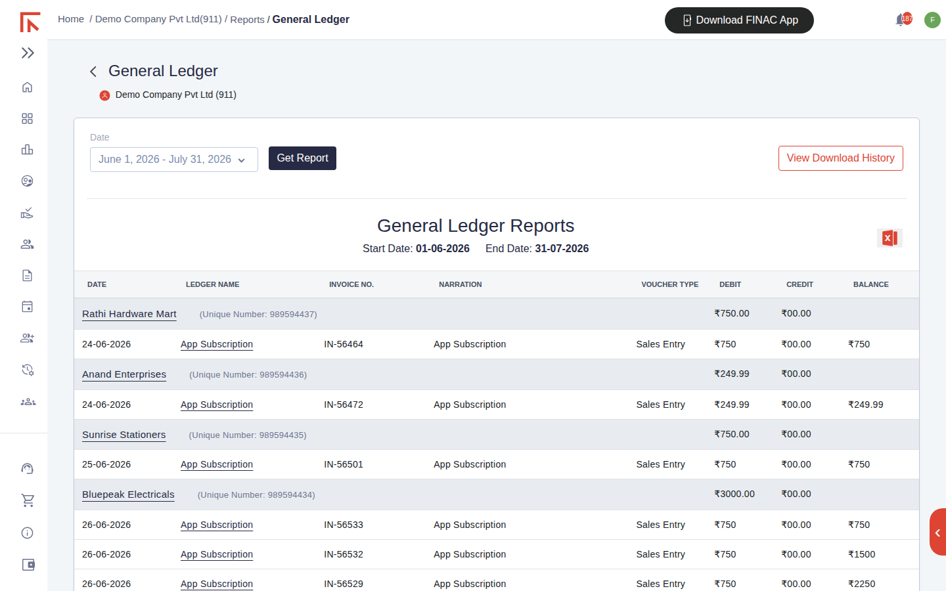Open App Subscription link for IN-56533
Viewport: 946px width, 591px height.
point(217,525)
